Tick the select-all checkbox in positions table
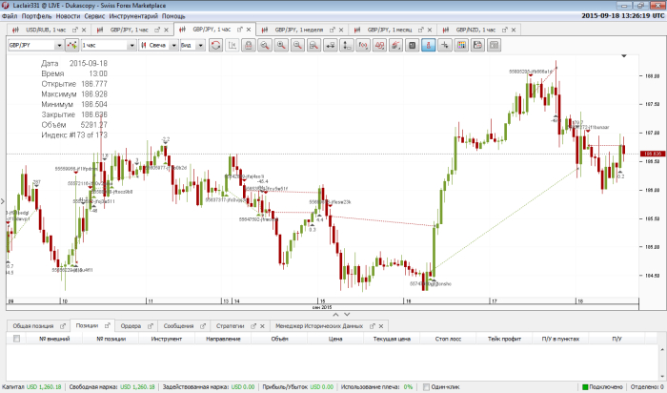Screen dimensions: 667x393 tap(16, 339)
